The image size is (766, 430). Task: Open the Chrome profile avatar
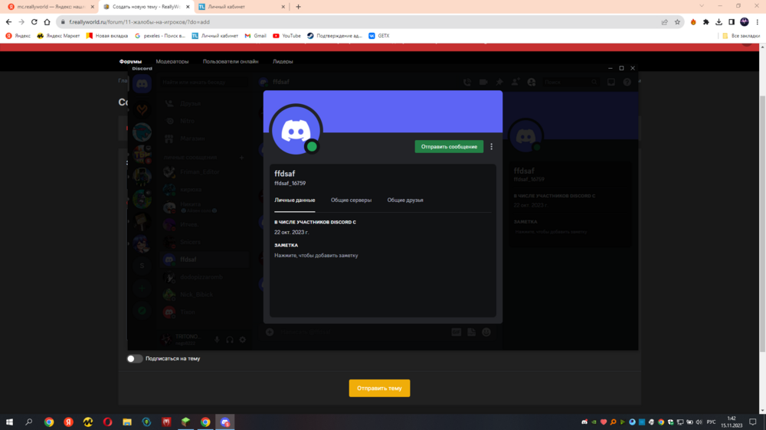[744, 22]
